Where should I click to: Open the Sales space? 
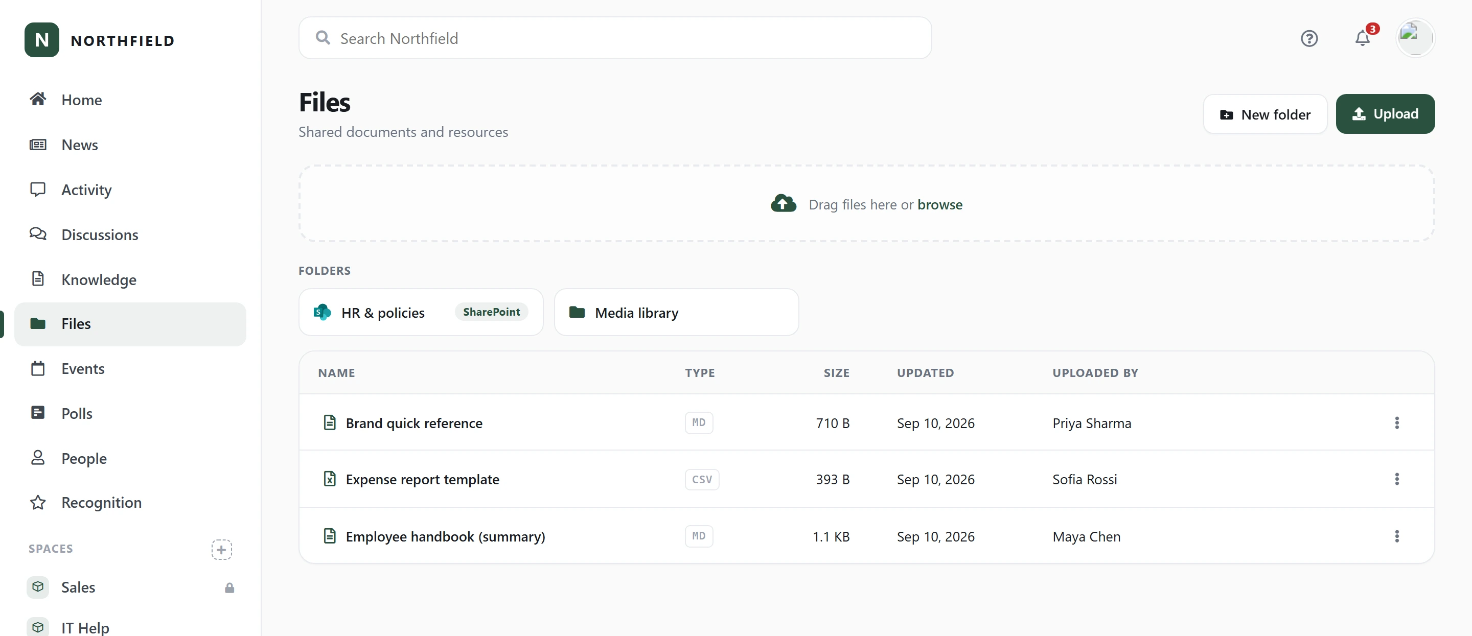130,587
